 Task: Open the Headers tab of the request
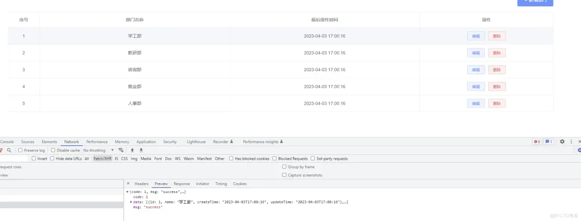tap(141, 184)
